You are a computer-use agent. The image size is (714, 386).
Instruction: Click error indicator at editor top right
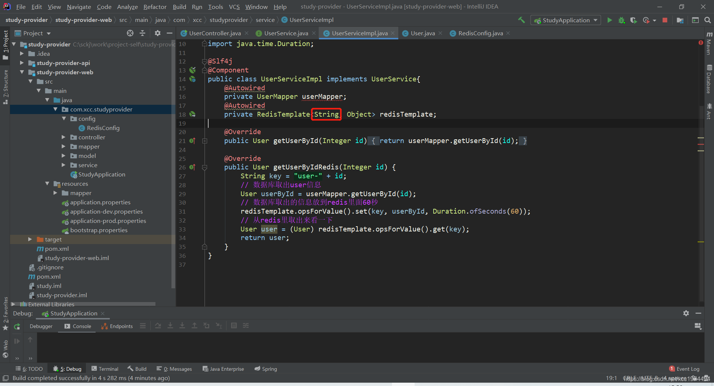pos(701,43)
